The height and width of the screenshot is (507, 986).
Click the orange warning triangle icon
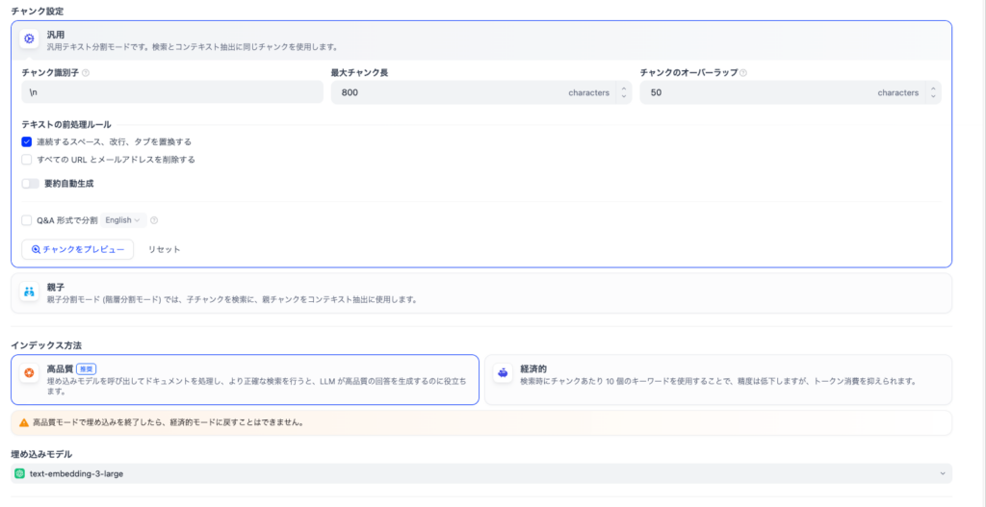coord(24,422)
